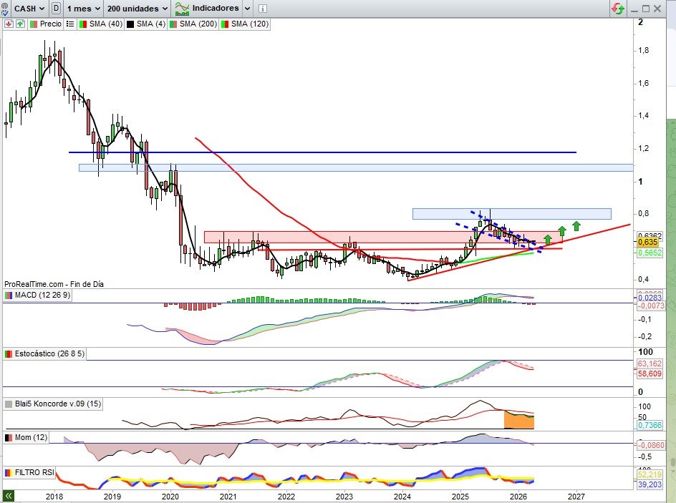Click the 39,203 RSI value label

point(650,484)
